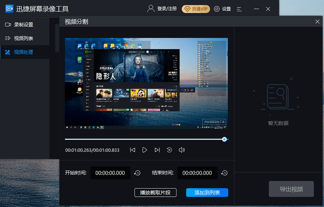This screenshot has width=324, height=207.
Task: Click the 视频列表 list icon
Action: tap(8, 38)
